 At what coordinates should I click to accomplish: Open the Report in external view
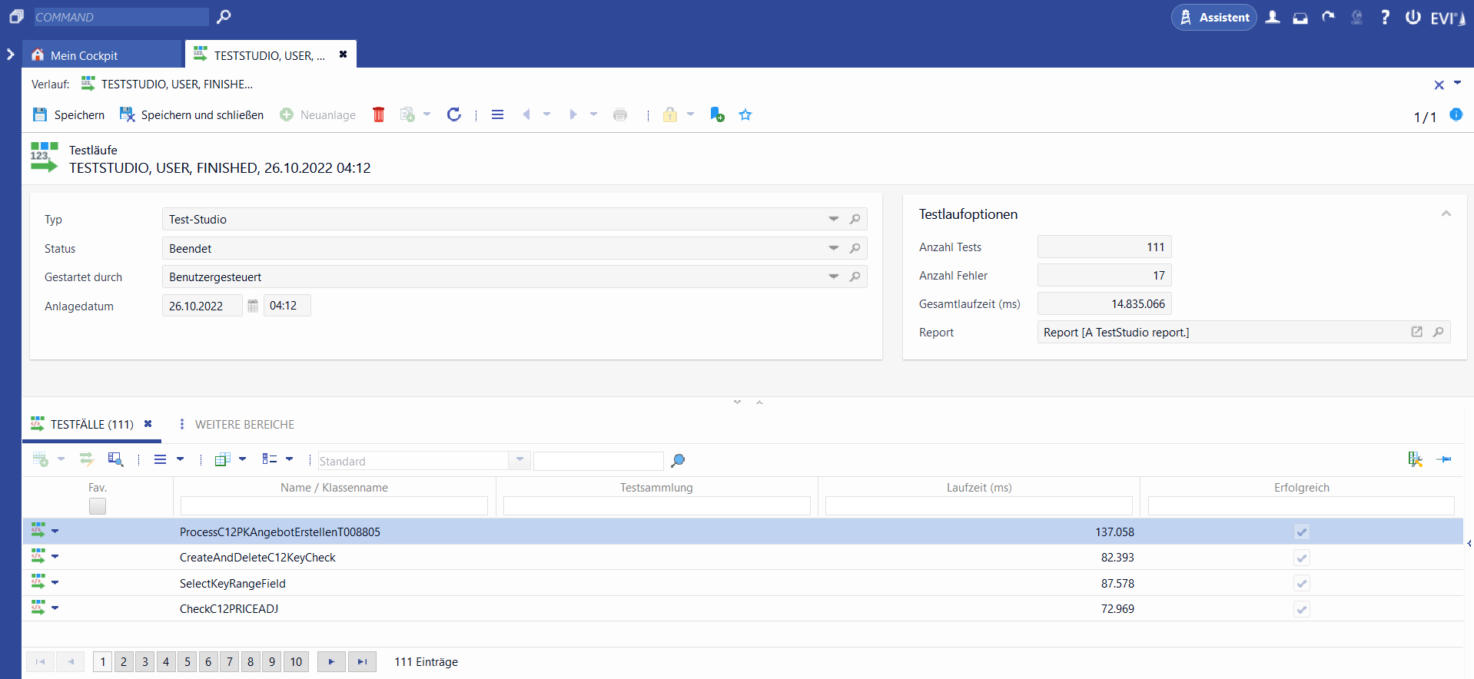coord(1416,332)
